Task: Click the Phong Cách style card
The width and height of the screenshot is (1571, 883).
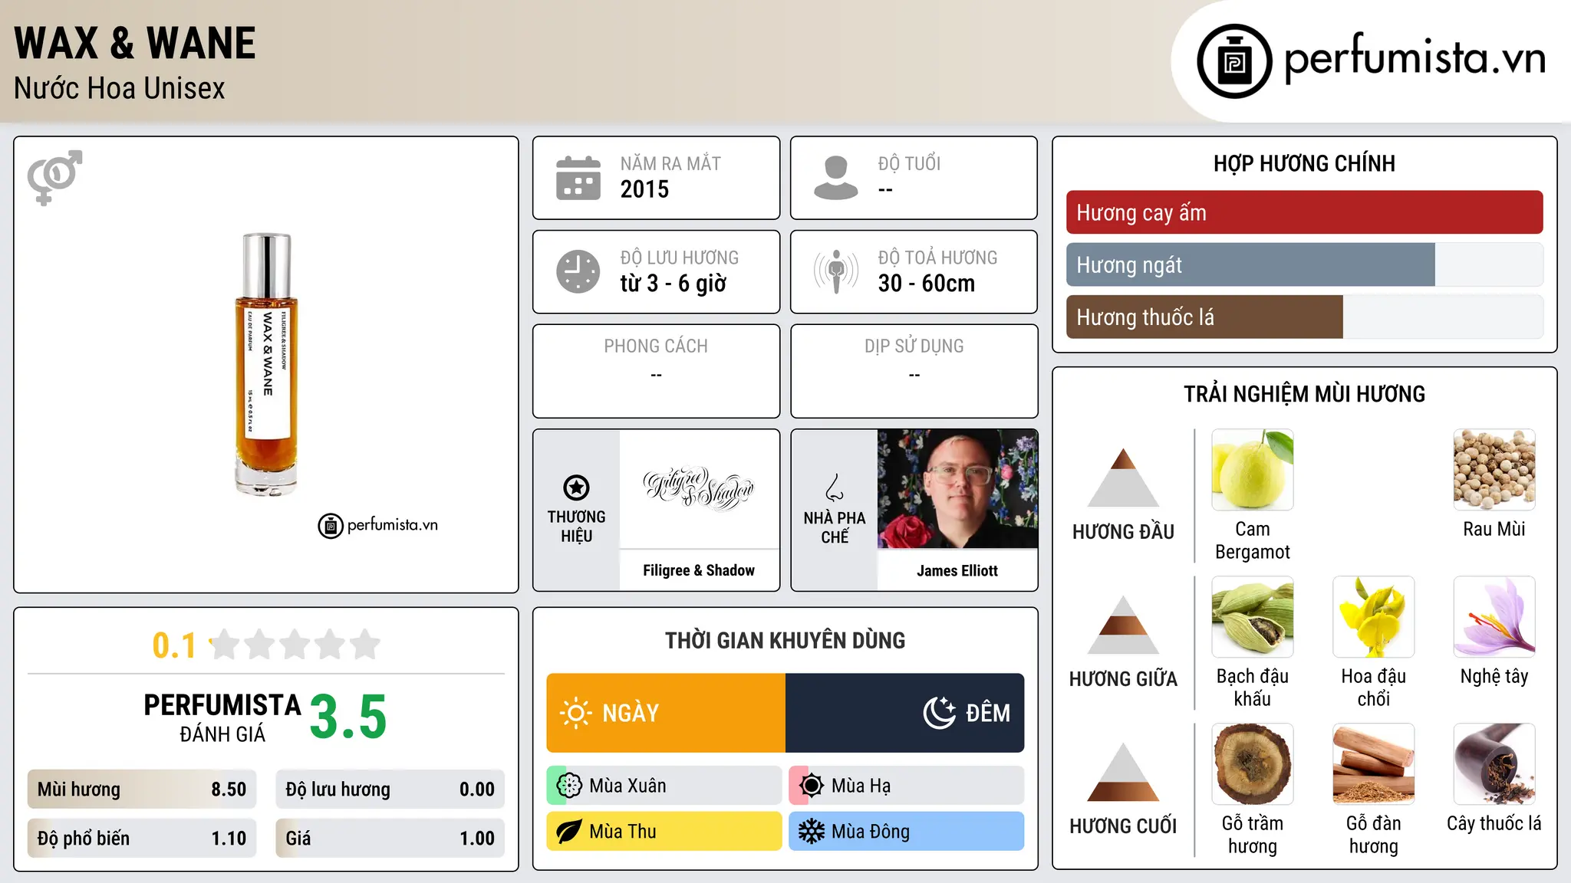Action: tap(656, 371)
